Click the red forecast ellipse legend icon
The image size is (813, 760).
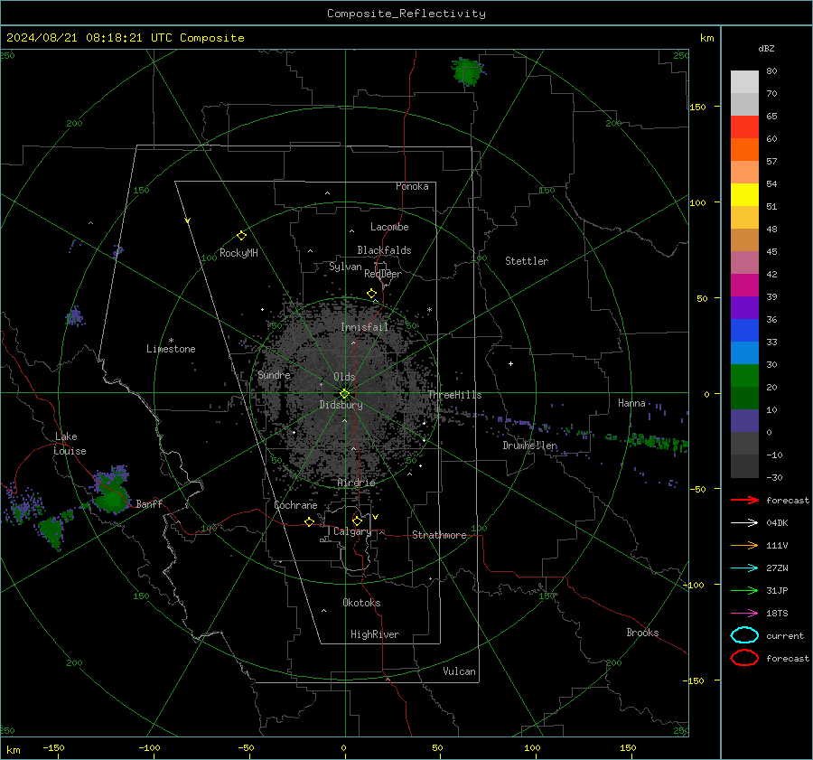click(744, 658)
